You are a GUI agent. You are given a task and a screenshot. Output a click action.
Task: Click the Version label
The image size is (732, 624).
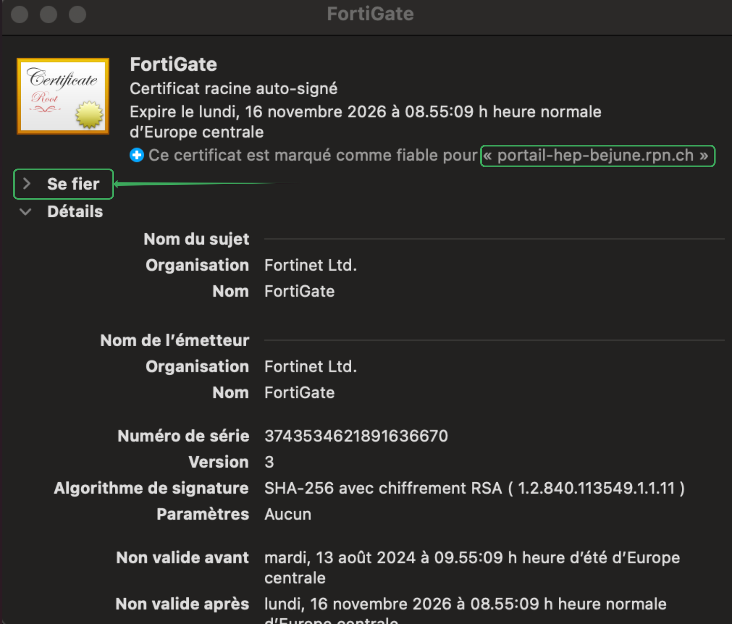coord(219,462)
